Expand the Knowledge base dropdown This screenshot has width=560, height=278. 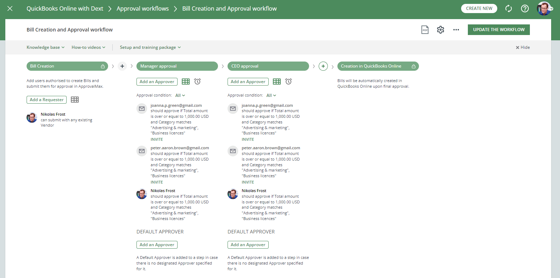pos(45,47)
